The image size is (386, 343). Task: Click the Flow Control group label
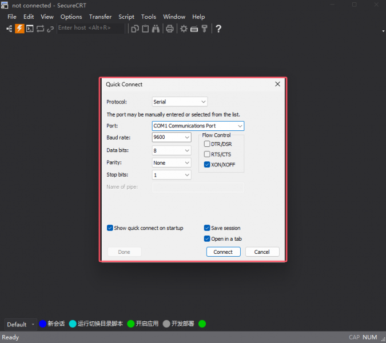pos(216,135)
